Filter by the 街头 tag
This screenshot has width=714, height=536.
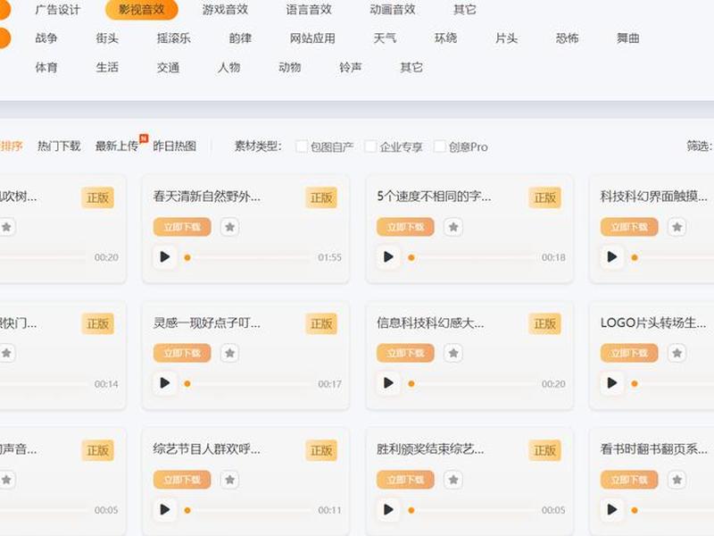(107, 38)
